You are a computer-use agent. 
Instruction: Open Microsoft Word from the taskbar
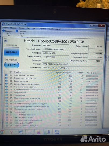click(20, 132)
